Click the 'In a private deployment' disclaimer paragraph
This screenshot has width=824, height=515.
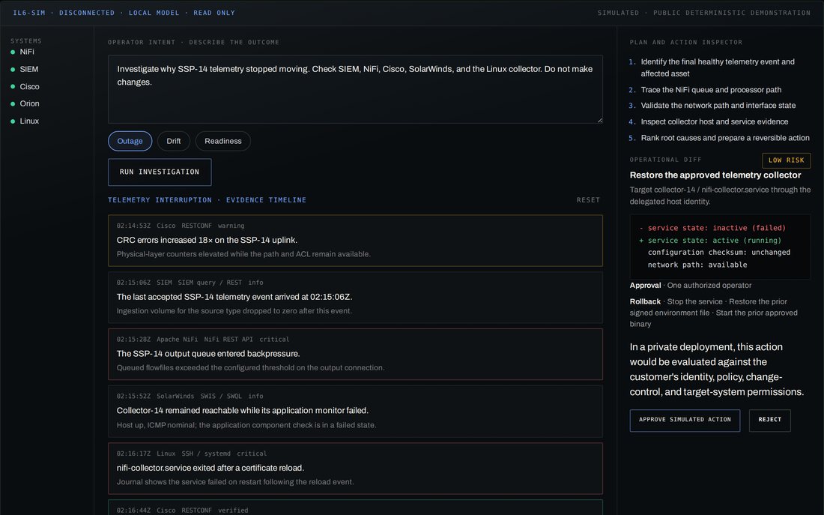click(718, 370)
